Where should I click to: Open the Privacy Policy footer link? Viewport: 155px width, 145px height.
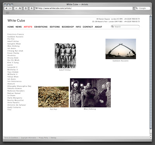[43, 138]
